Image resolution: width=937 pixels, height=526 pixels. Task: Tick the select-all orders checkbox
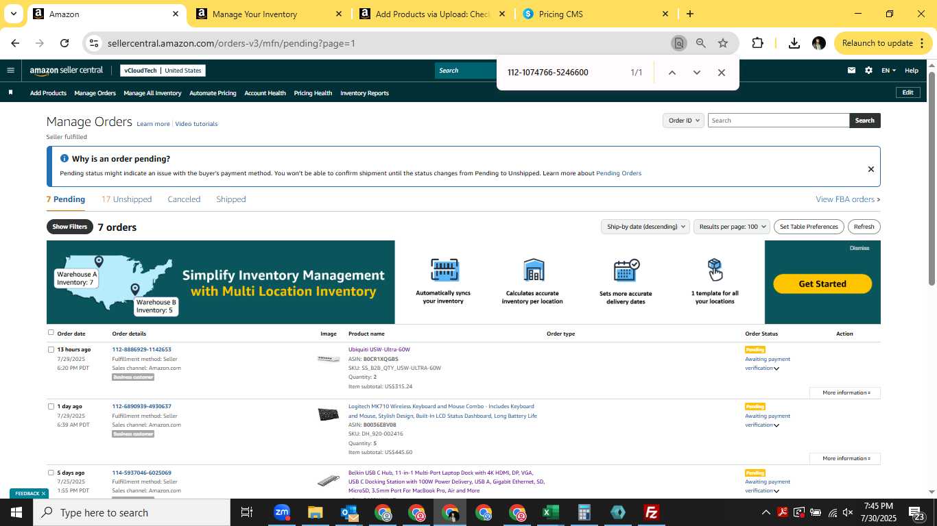(51, 333)
